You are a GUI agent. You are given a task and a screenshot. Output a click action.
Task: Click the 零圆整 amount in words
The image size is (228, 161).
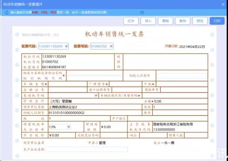point(67,101)
